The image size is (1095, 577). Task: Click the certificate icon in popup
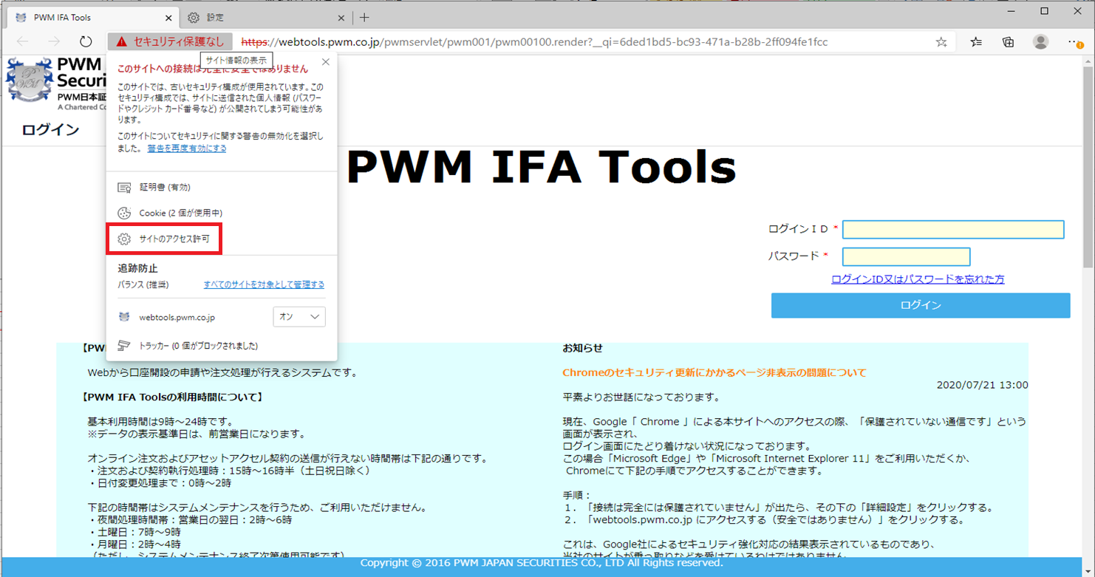coord(125,188)
